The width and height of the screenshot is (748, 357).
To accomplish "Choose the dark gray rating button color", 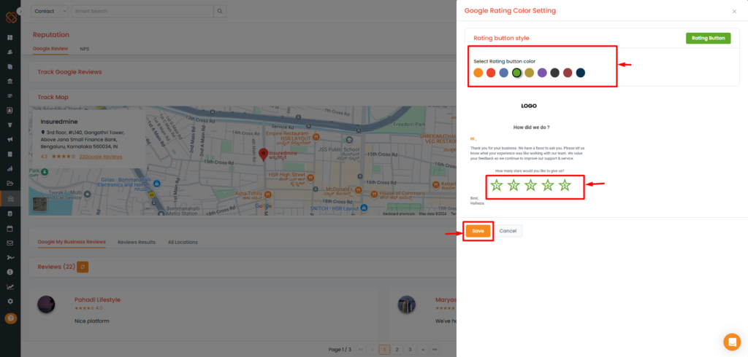I will pyautogui.click(x=555, y=73).
